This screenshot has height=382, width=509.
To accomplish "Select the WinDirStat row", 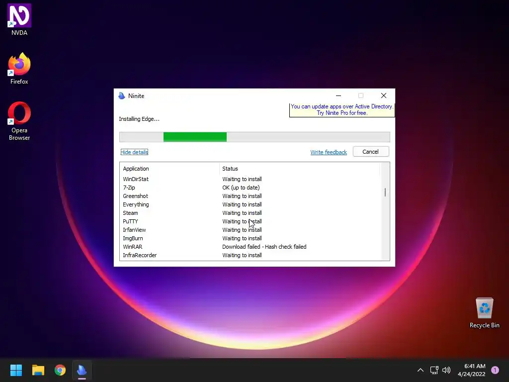I will coord(251,179).
